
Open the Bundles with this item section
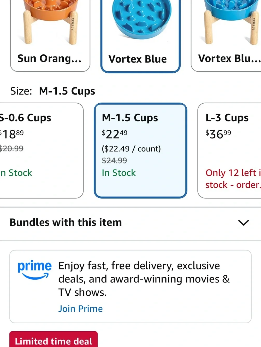coord(130,223)
